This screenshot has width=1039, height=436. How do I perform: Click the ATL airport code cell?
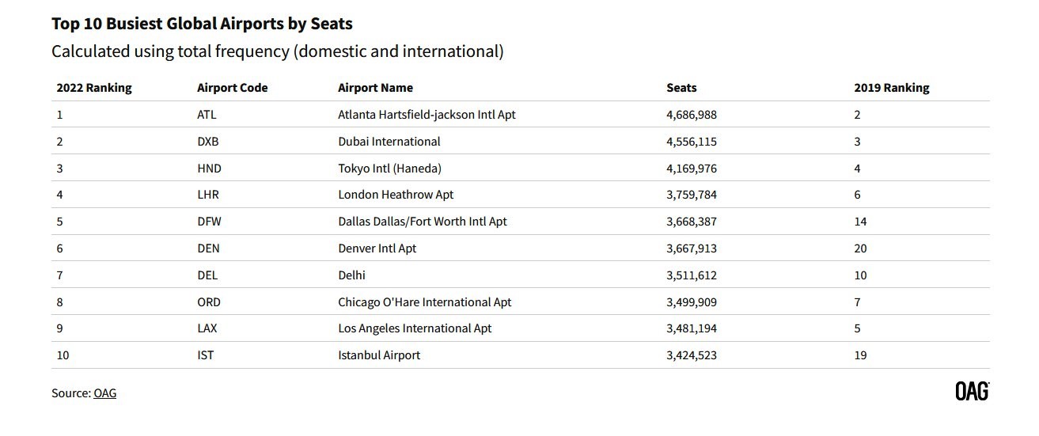207,115
